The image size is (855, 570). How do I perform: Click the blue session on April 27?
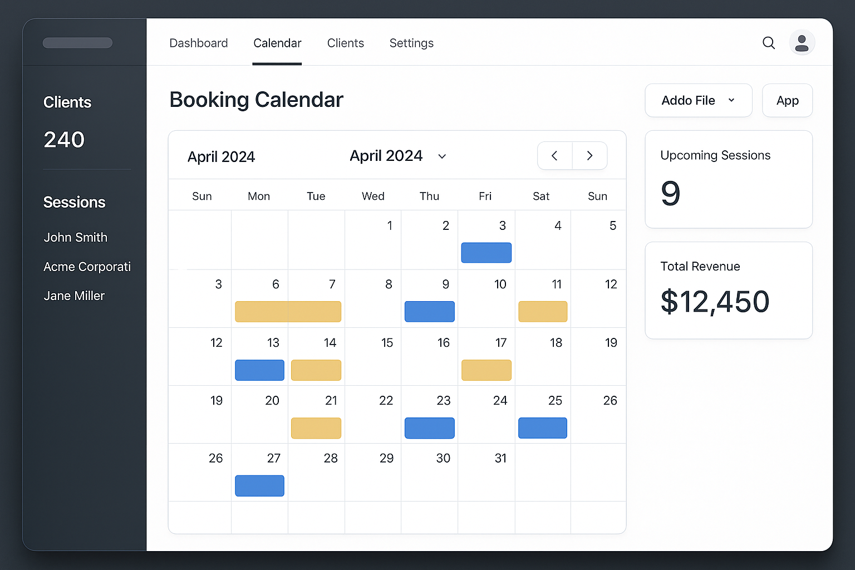259,486
